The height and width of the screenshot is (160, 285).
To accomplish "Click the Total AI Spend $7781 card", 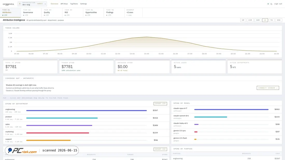I will coord(30,67).
